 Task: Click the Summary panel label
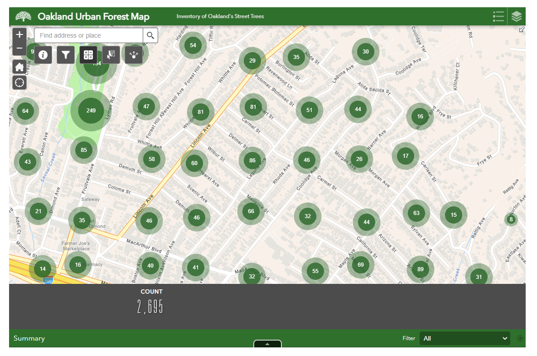[x=29, y=338]
